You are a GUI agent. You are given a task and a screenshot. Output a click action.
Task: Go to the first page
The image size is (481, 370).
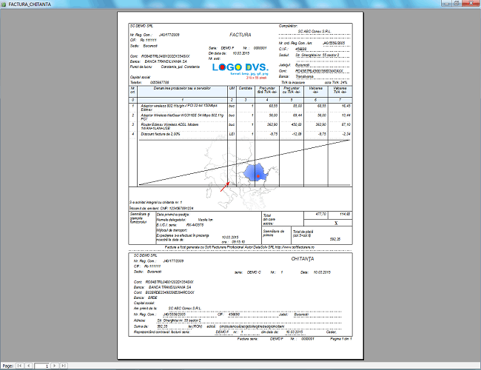tap(19, 366)
